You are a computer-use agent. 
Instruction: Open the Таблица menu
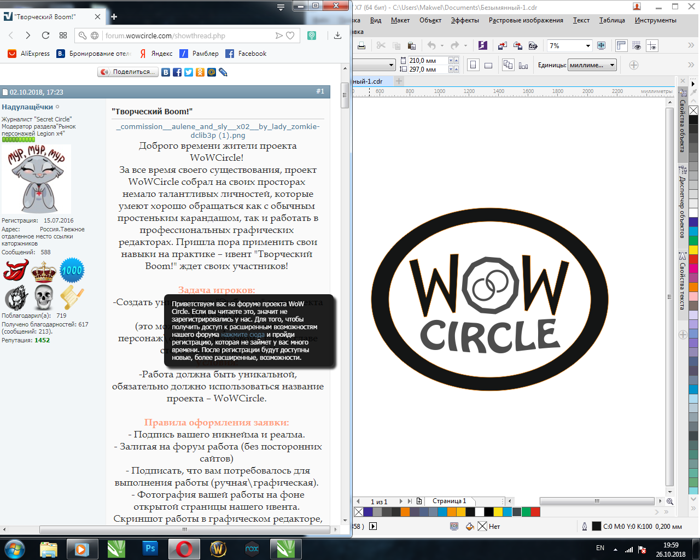click(611, 20)
